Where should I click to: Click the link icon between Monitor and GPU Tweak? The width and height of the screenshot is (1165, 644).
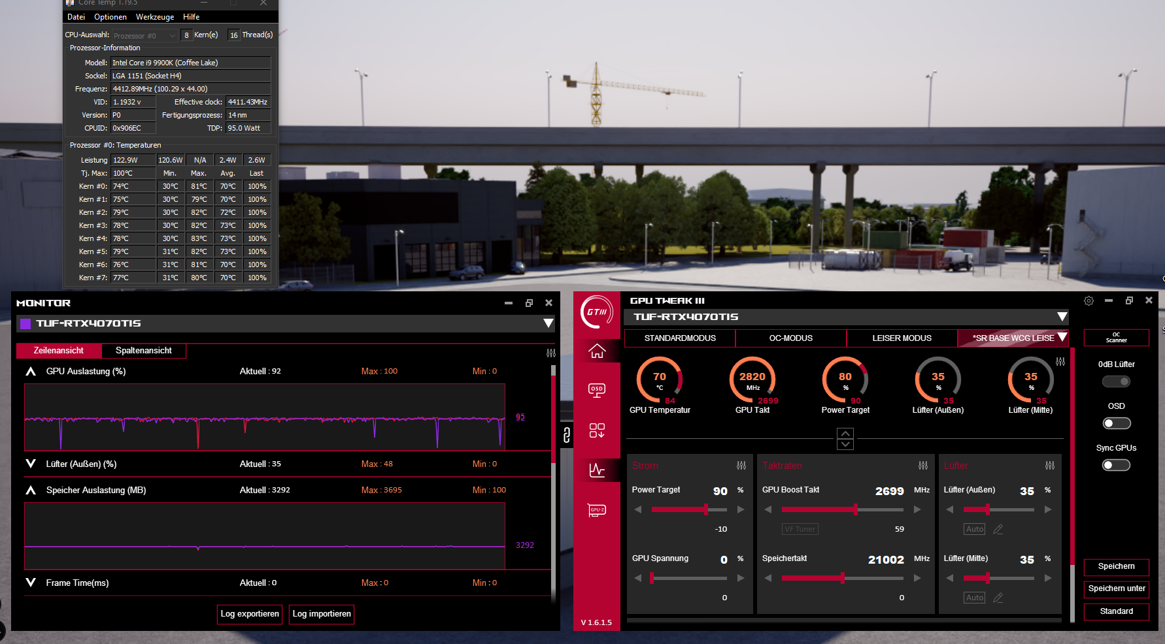click(567, 434)
